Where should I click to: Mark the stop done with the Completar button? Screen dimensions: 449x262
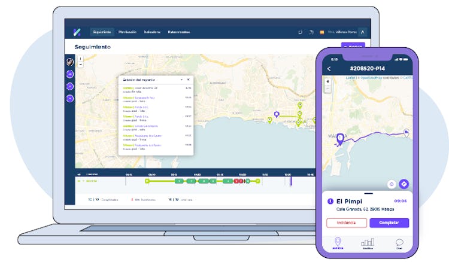point(389,223)
